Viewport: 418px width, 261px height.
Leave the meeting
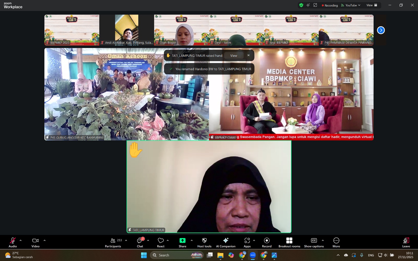coord(406,242)
